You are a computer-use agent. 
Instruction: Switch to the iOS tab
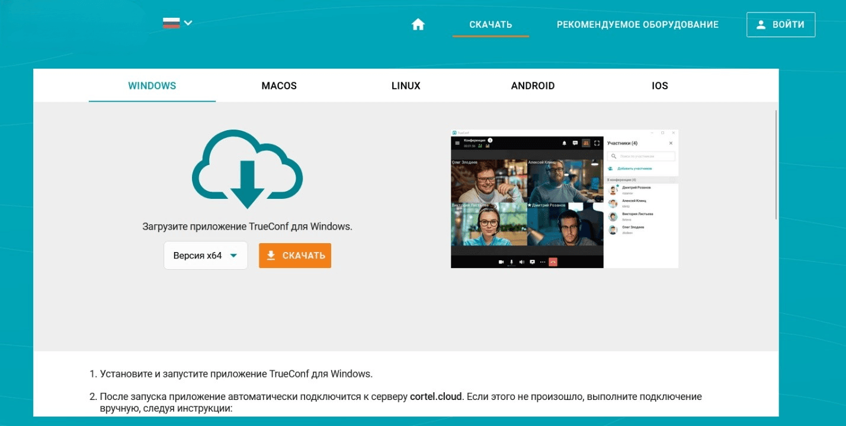coord(659,86)
